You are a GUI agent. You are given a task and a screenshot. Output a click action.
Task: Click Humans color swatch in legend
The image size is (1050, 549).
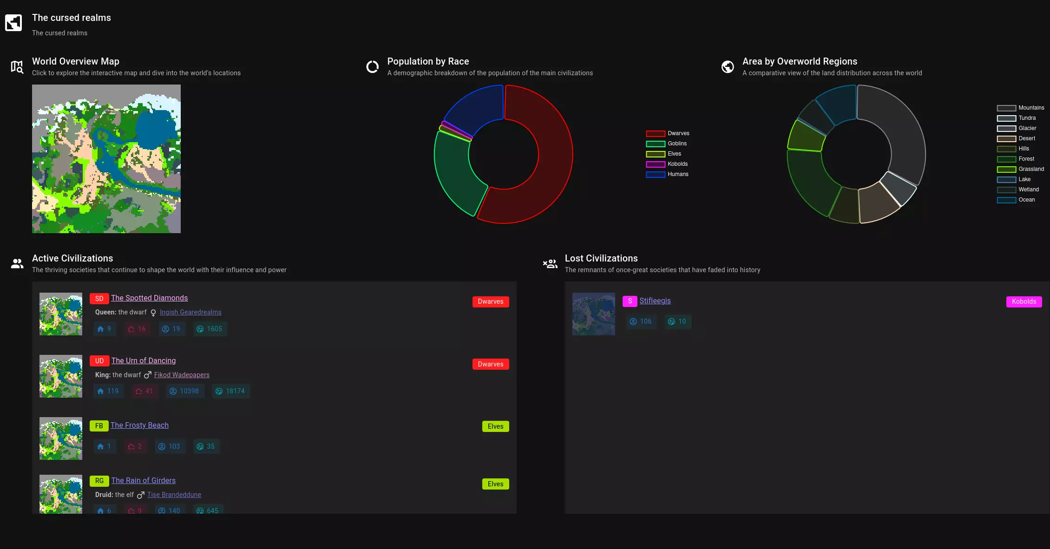coord(655,175)
